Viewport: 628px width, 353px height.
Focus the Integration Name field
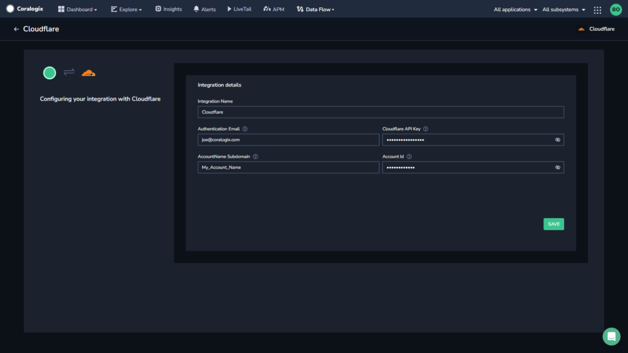pyautogui.click(x=380, y=112)
